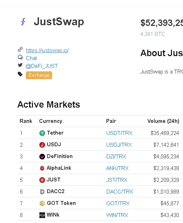Click the GOT Token icon
The image size is (183, 223).
(42, 203)
